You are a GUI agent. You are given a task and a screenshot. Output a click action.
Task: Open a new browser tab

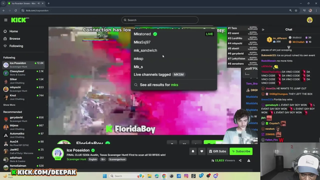pos(48,3)
